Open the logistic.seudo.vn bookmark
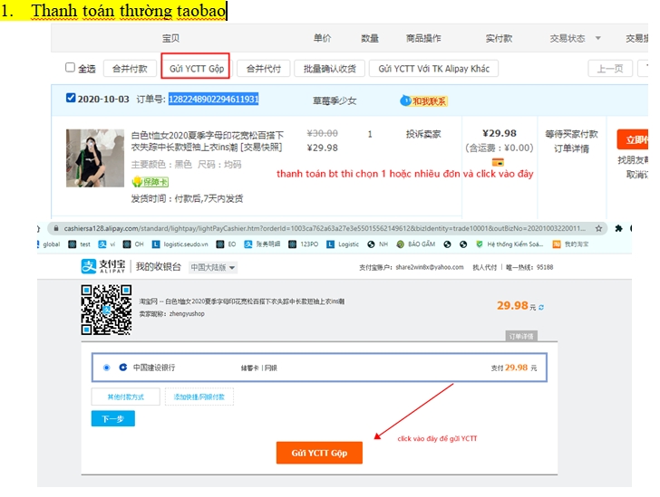The image size is (660, 497). [x=184, y=244]
